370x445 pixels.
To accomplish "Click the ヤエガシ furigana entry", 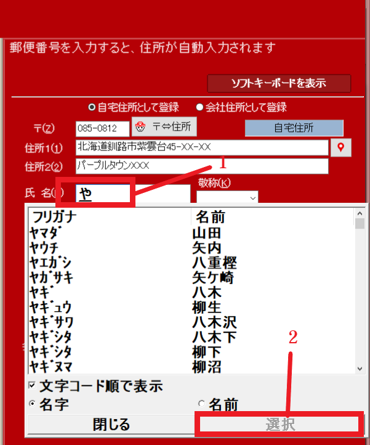I will [x=50, y=263].
